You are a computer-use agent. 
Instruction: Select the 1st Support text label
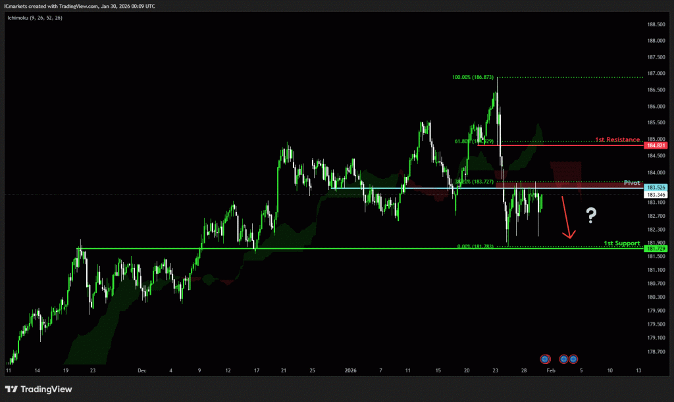pos(621,243)
